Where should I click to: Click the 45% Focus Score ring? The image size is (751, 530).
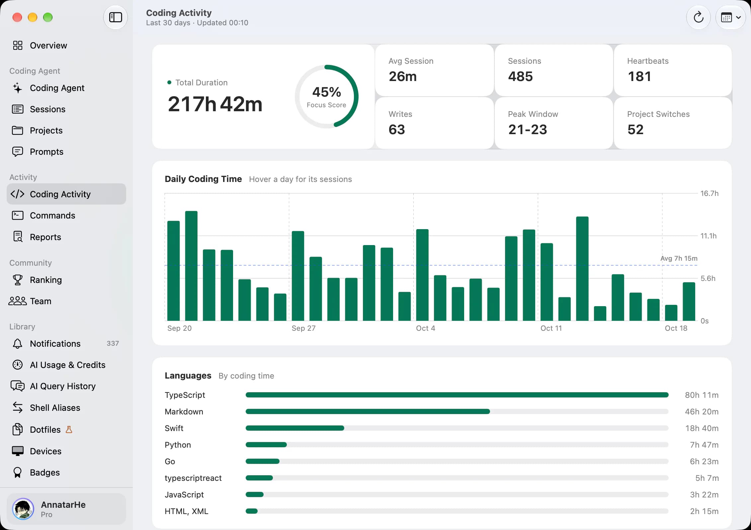point(327,96)
